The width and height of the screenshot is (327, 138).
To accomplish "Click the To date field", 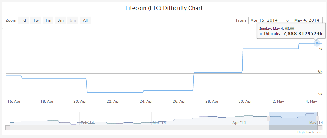I will [x=307, y=21].
